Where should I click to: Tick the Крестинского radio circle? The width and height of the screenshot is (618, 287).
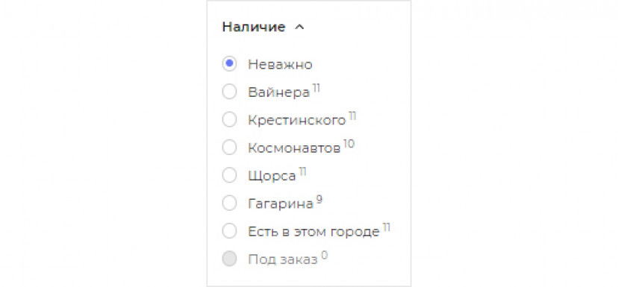click(229, 120)
